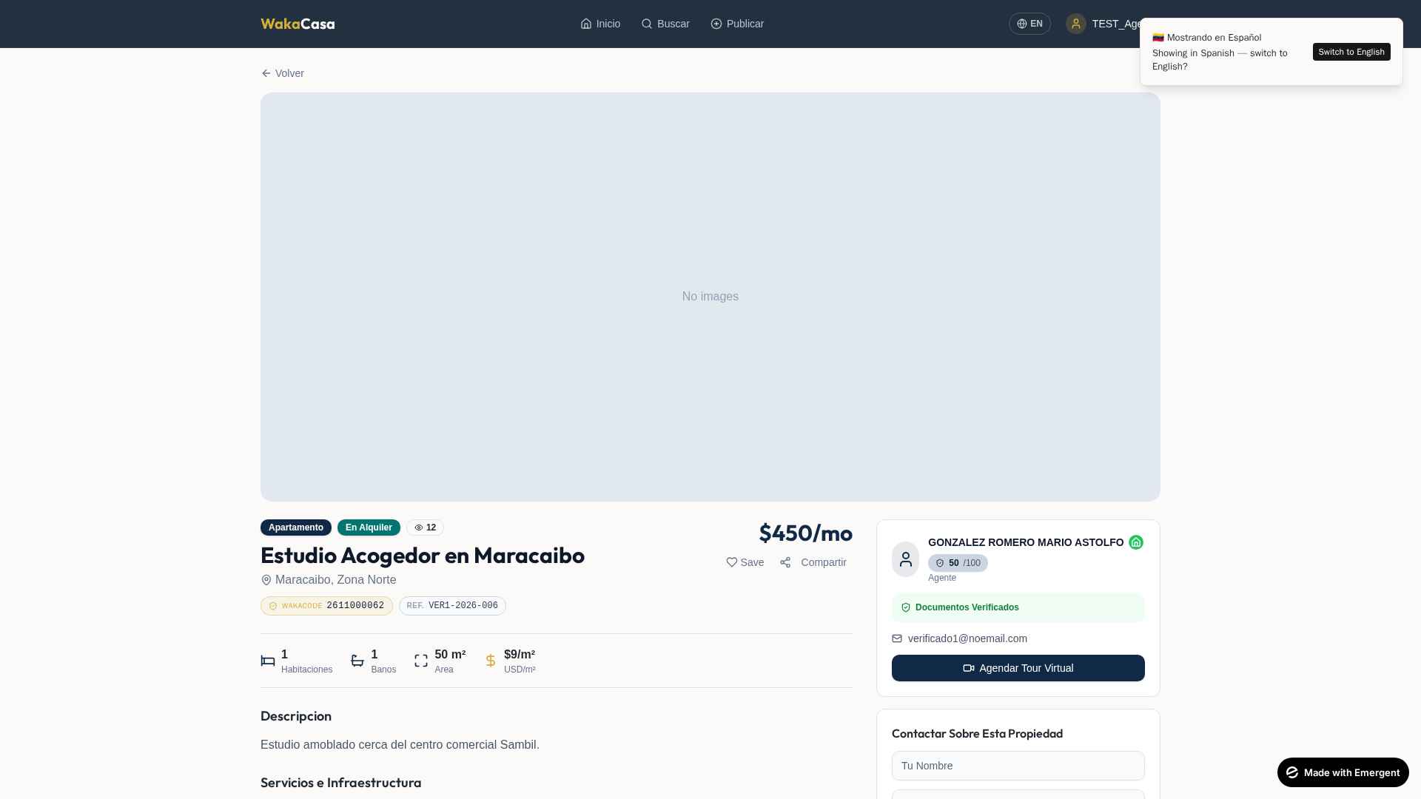Click the shield icon in WAKACODE badge
The image size is (1421, 799).
[x=273, y=606]
